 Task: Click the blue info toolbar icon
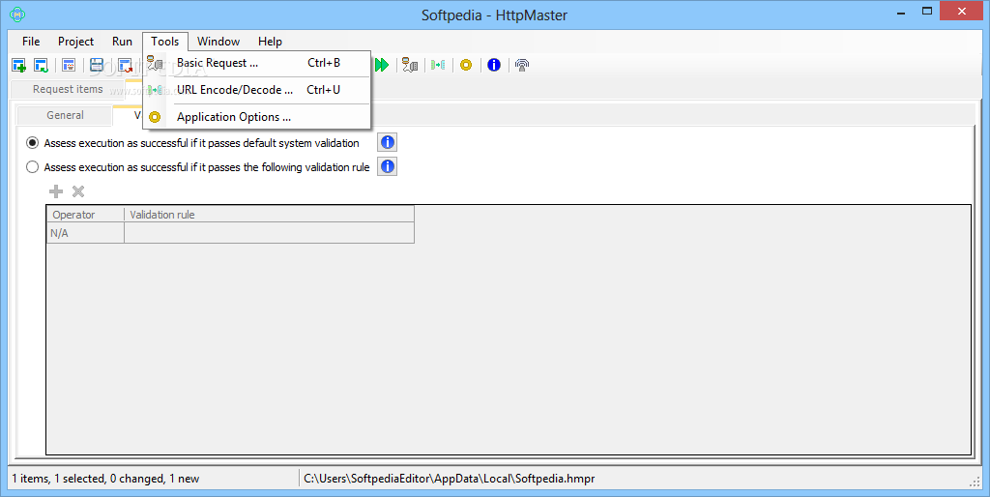(x=494, y=65)
